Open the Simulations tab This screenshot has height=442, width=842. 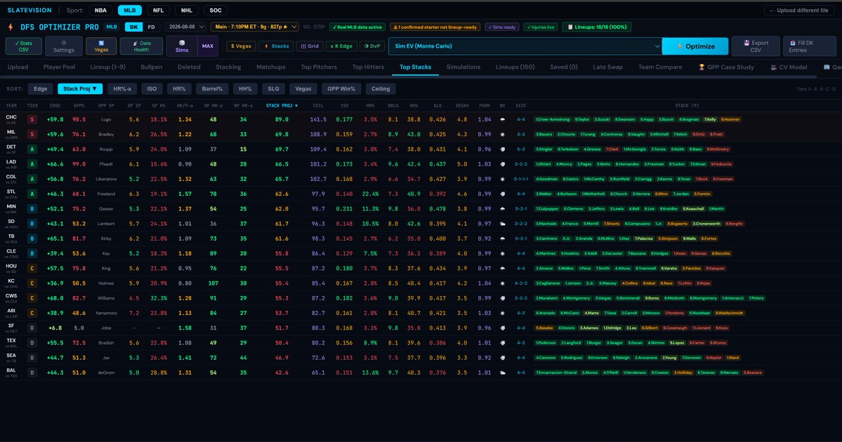(x=463, y=67)
